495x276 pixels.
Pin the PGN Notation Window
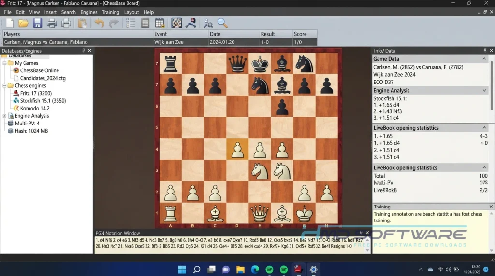[361, 233]
